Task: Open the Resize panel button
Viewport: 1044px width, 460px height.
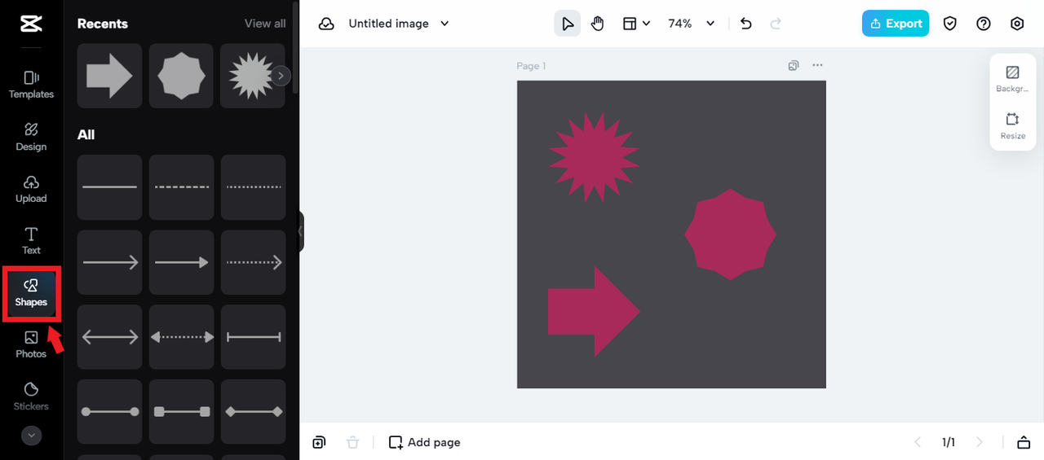Action: [1013, 125]
